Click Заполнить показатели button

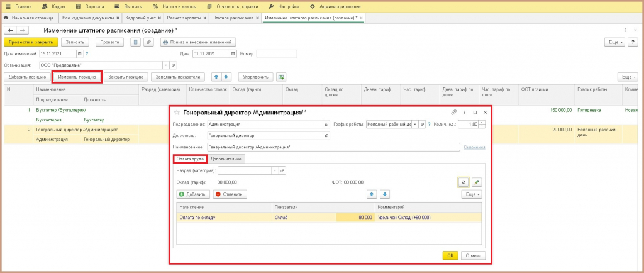(178, 77)
